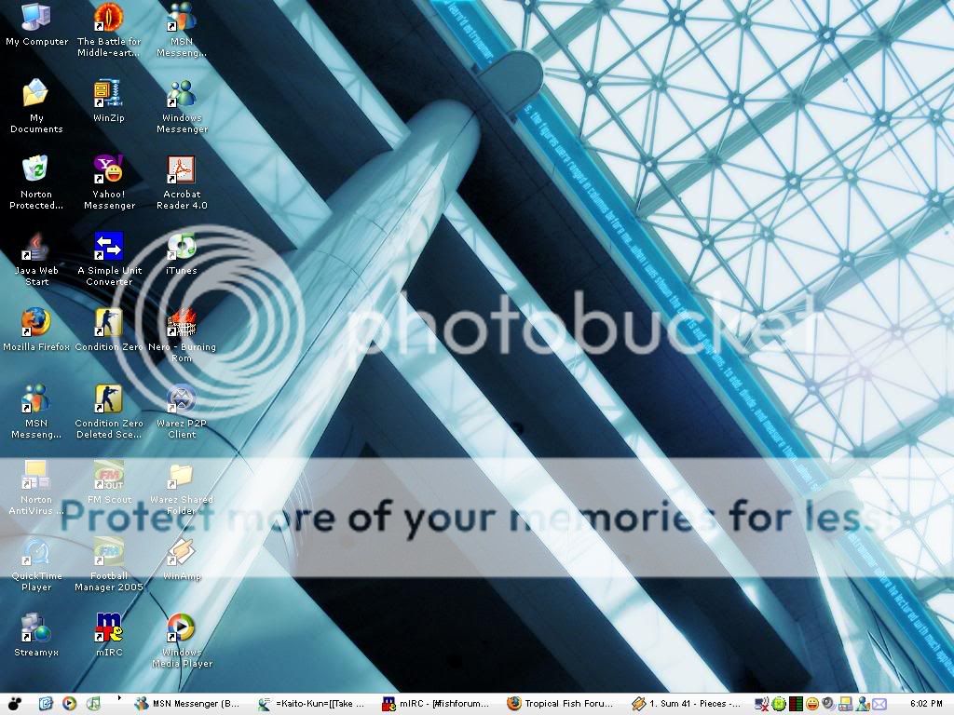Switch to MSN Messenger taskbar window
Screen dimensions: 954x715
187,704
